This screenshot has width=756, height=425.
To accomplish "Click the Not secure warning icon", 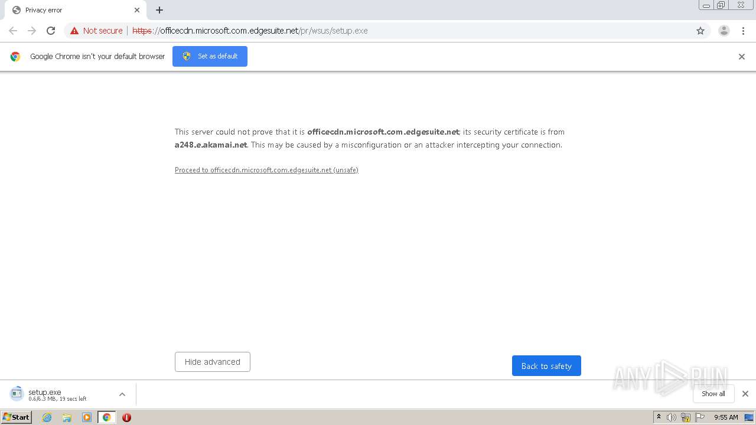I will (74, 31).
